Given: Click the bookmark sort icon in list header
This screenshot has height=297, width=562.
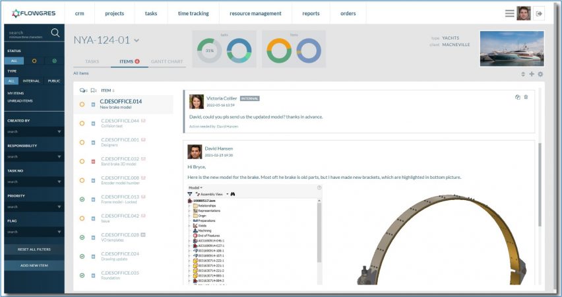Looking at the screenshot, I should click(94, 90).
